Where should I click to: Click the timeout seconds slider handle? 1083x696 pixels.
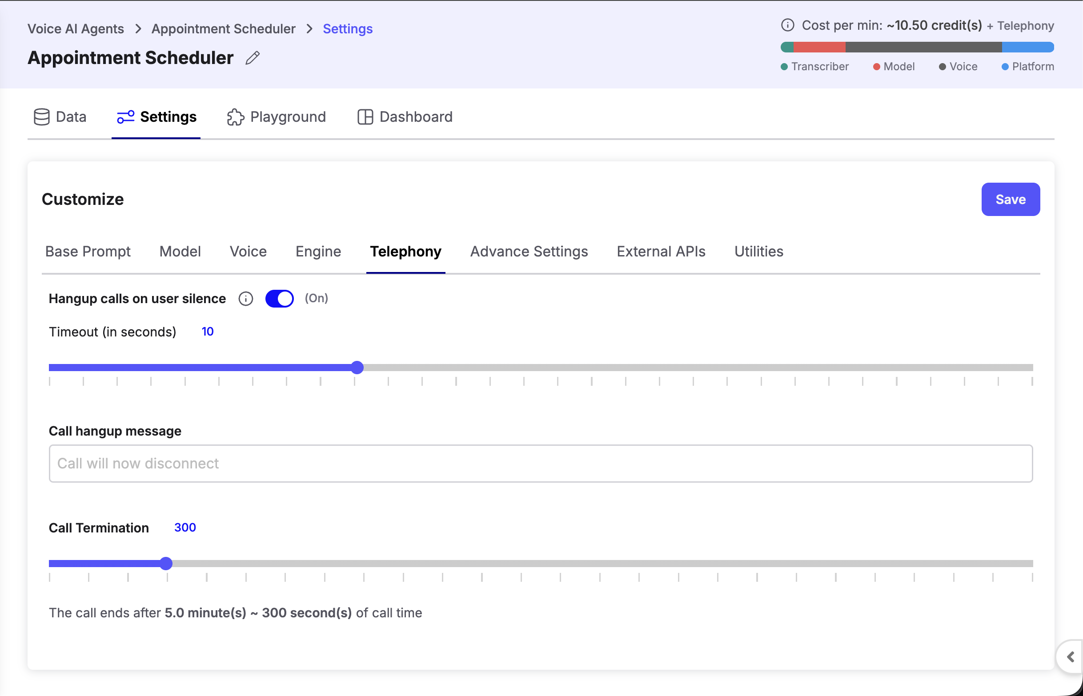[x=357, y=368]
